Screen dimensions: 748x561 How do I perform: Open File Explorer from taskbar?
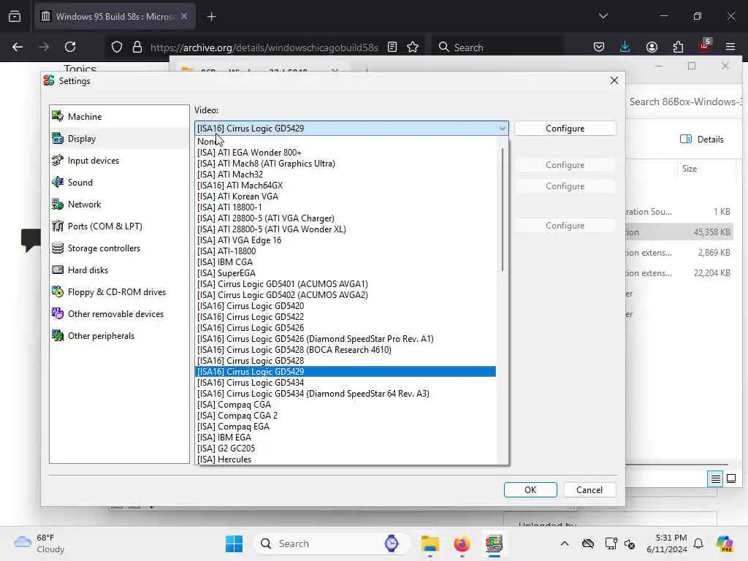[430, 543]
